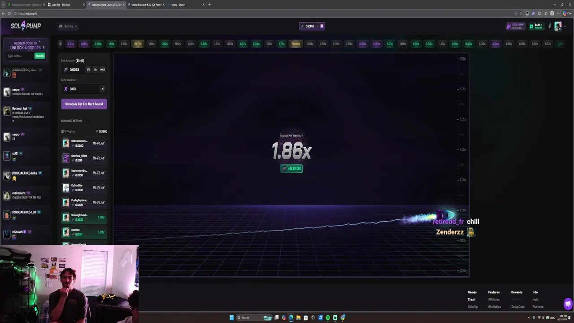574x323 pixels.
Task: Click Schedule Bet For Next Round
Action: click(x=84, y=104)
